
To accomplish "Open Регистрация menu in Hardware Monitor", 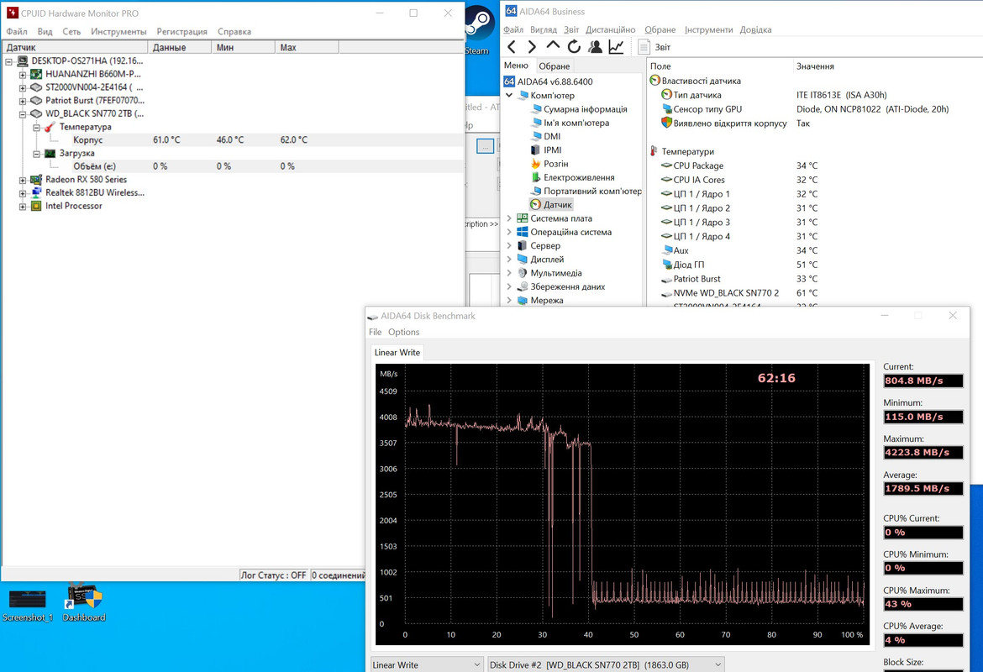I will [x=181, y=31].
